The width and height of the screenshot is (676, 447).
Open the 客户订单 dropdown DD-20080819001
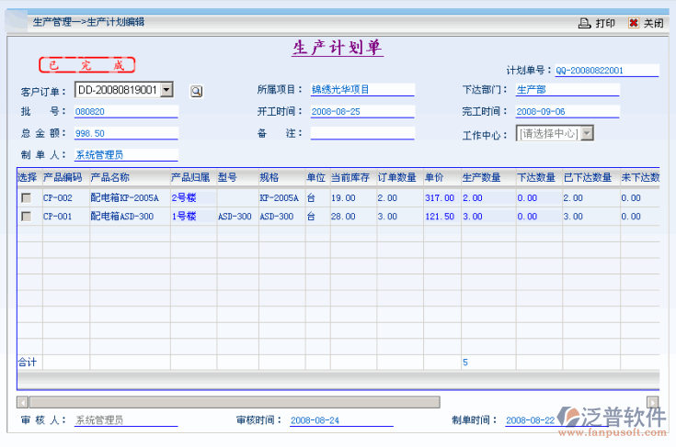(x=166, y=90)
